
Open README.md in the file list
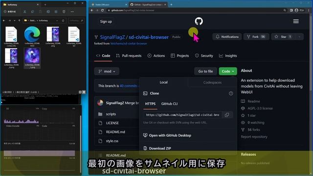coord(115,132)
